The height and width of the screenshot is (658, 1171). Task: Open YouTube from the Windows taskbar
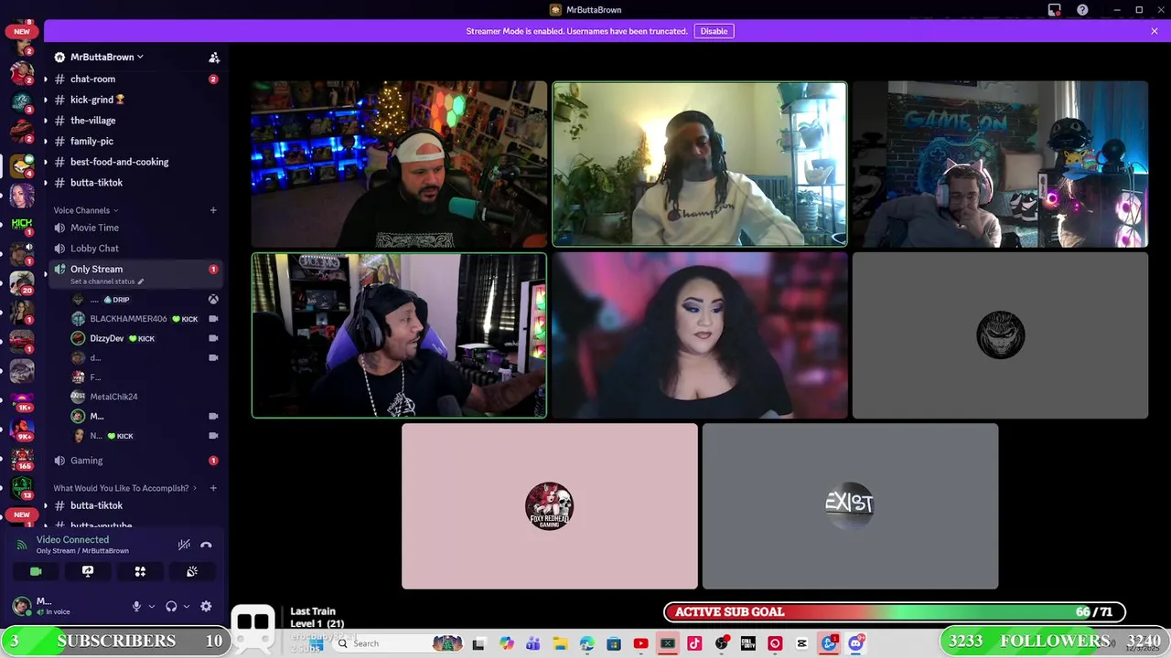(x=640, y=643)
